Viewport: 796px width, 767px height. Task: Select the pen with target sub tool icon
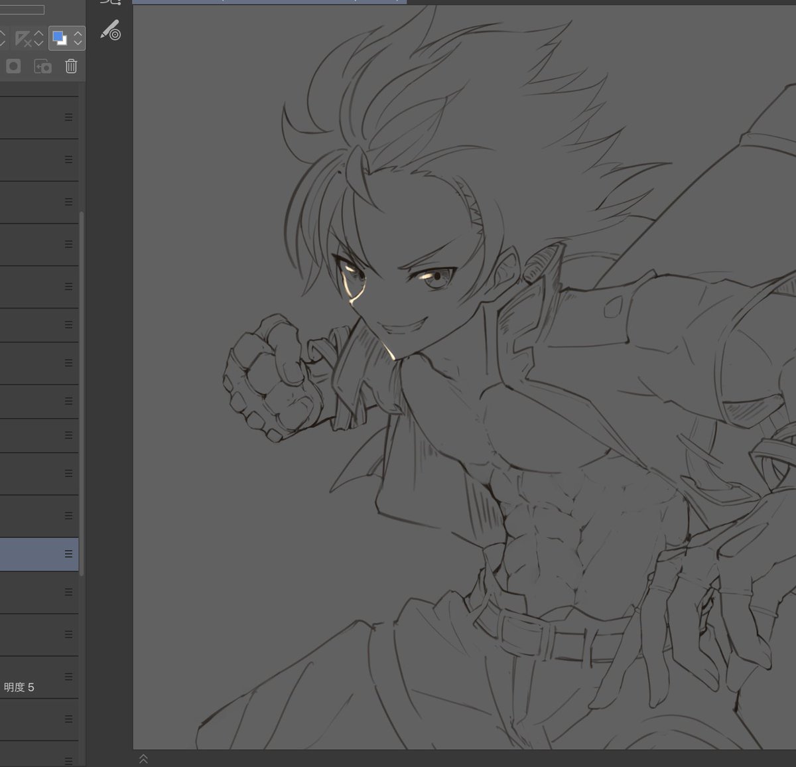(x=110, y=31)
